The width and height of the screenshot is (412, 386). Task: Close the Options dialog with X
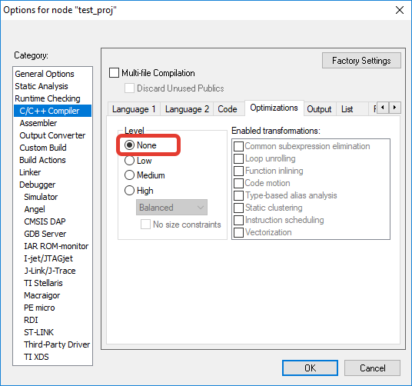[x=400, y=10]
